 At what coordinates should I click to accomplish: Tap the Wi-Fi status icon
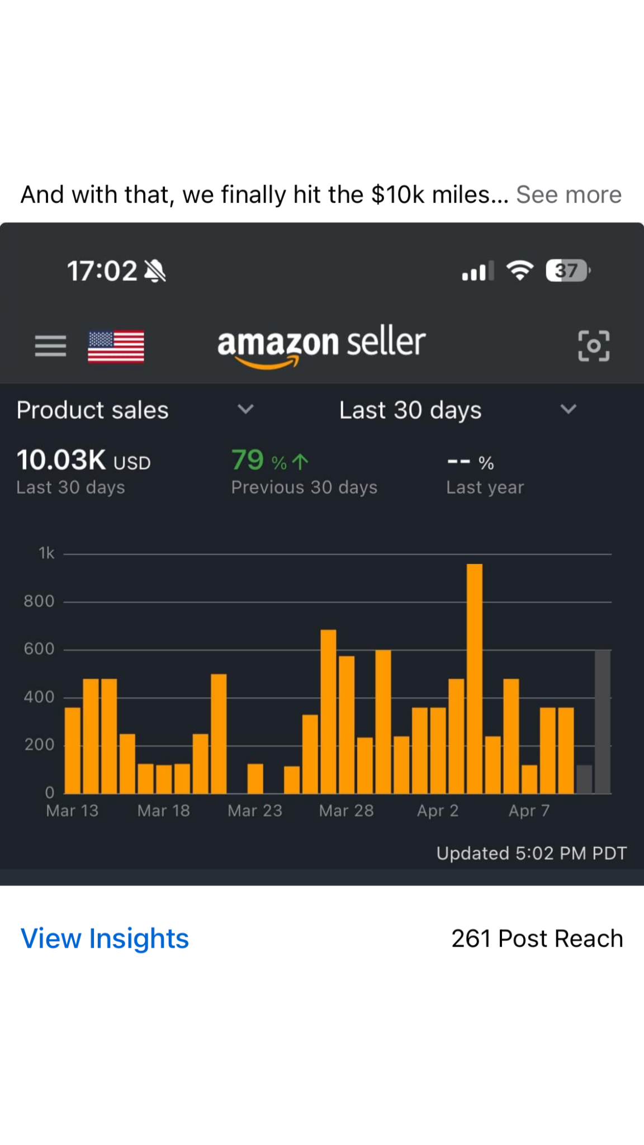(x=519, y=271)
